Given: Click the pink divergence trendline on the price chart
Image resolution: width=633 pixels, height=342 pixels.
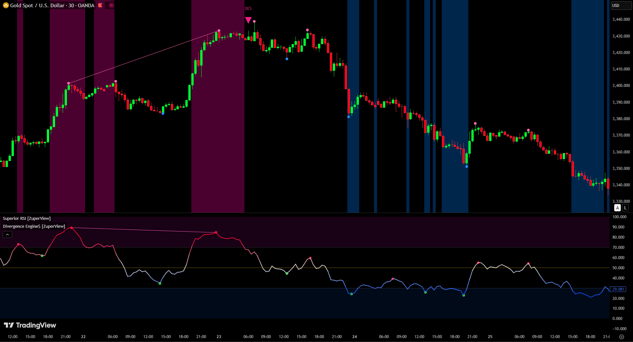Looking at the screenshot, I should (x=143, y=57).
